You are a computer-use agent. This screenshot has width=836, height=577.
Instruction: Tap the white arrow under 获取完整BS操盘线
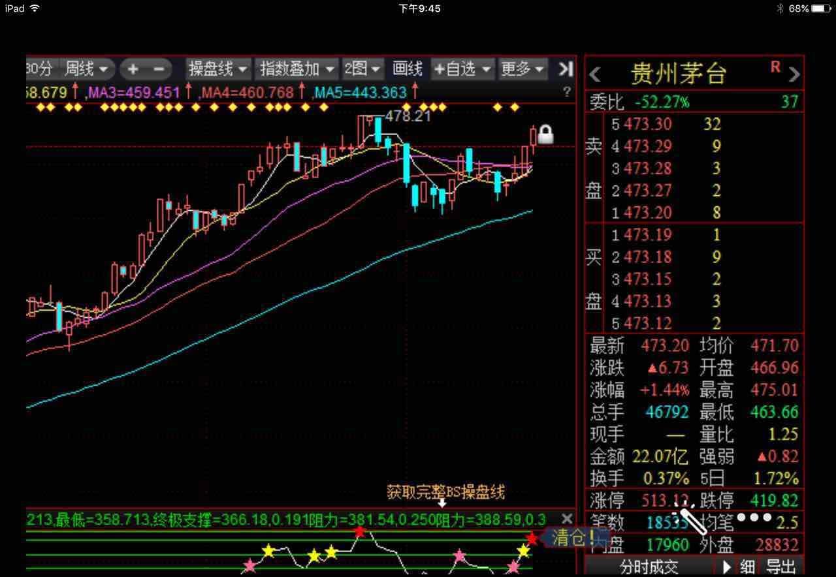[442, 503]
